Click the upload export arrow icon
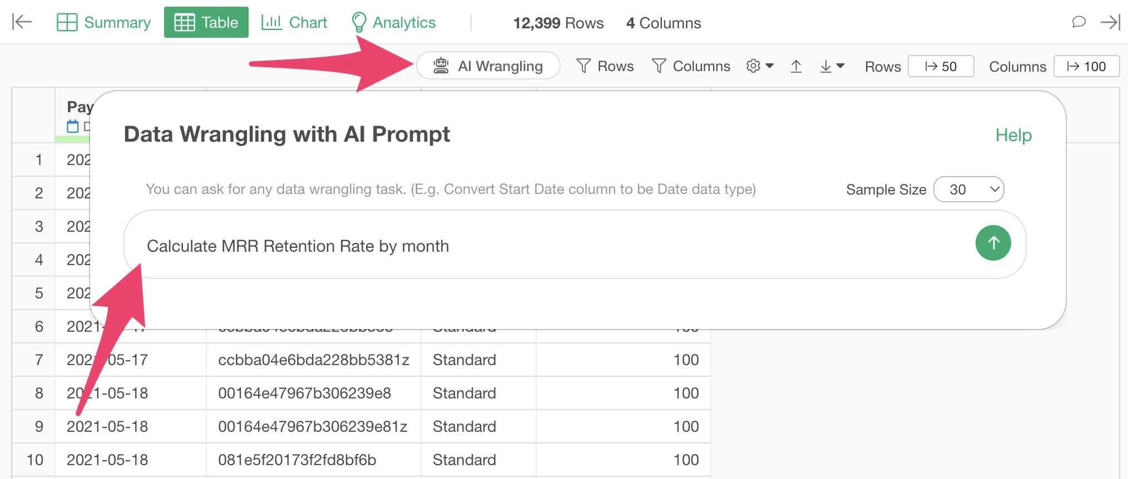The image size is (1128, 479). click(796, 67)
